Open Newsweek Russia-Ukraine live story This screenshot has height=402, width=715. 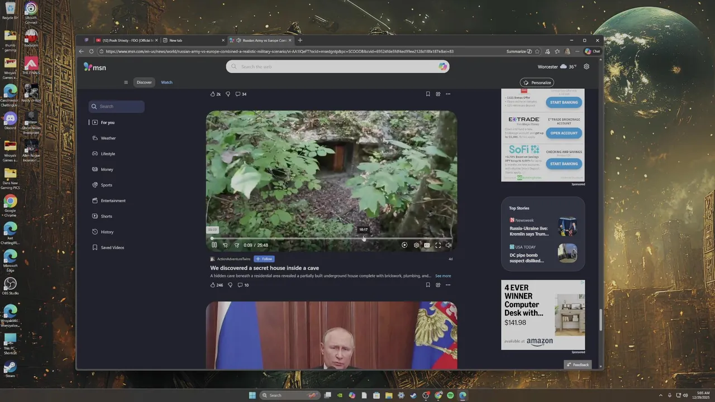(x=542, y=227)
